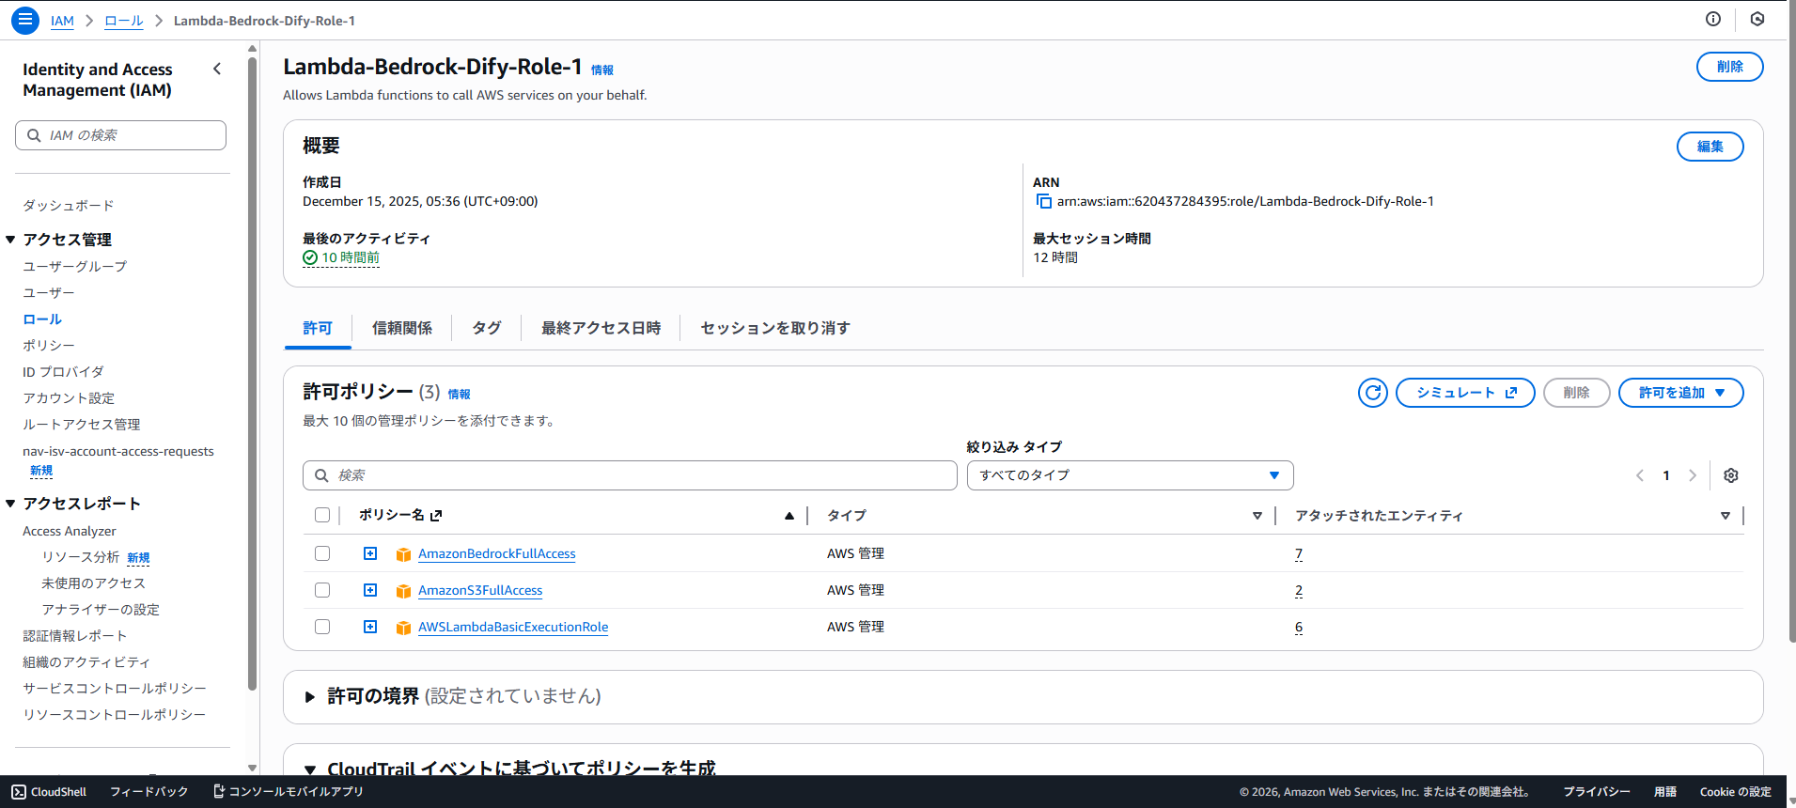Check the AmazonBedrockFullAccess policy checkbox
1796x808 pixels.
(x=322, y=553)
